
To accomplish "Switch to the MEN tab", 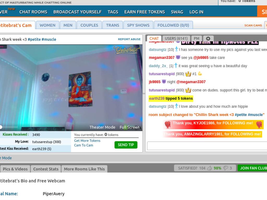I will tap(68, 25).
